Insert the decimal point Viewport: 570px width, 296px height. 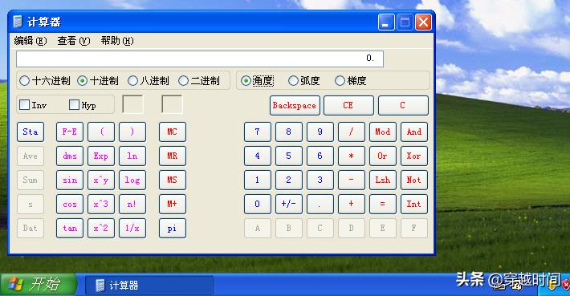click(320, 204)
